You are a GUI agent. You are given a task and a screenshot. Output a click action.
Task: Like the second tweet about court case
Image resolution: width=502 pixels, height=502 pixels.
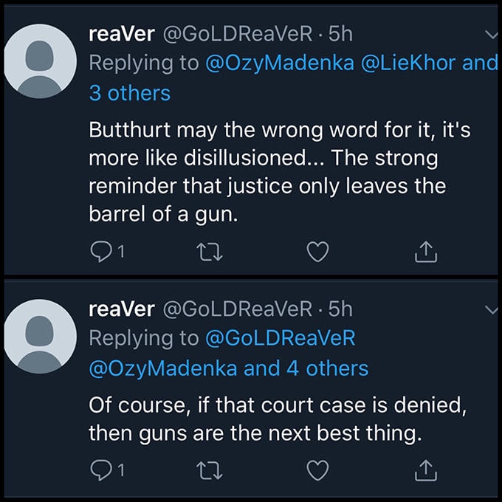(317, 468)
